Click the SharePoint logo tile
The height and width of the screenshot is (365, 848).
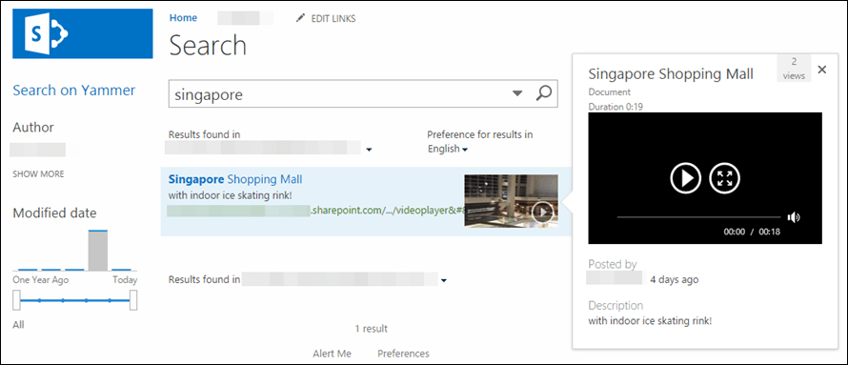pyautogui.click(x=83, y=33)
